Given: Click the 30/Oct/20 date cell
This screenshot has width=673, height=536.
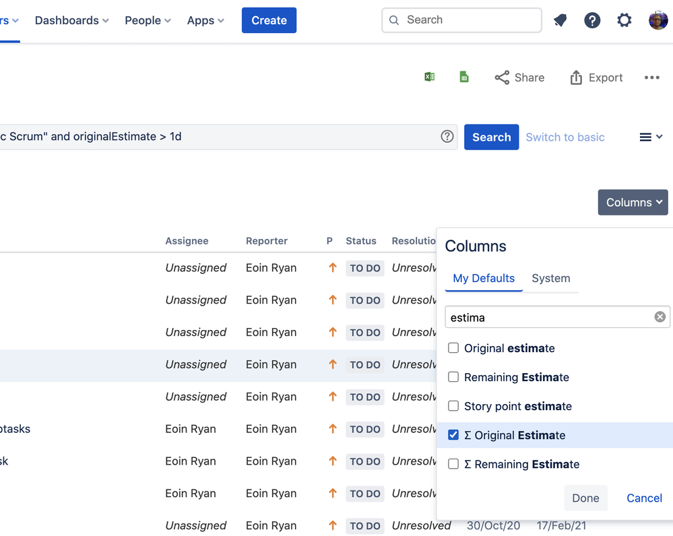Looking at the screenshot, I should coord(493,525).
